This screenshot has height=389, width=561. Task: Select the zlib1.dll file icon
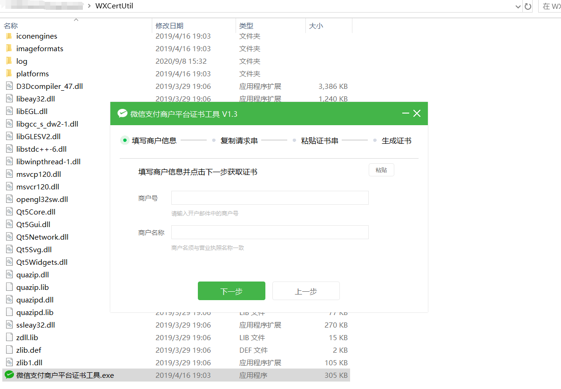(x=9, y=362)
